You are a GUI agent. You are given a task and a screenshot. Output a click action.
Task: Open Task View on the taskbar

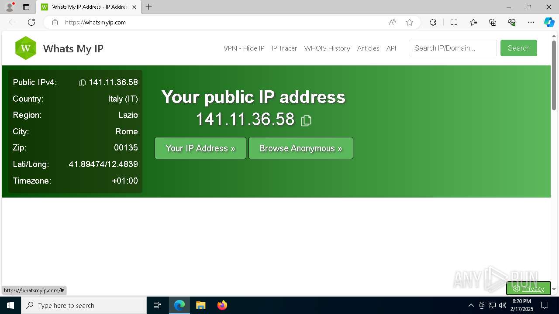click(x=157, y=305)
